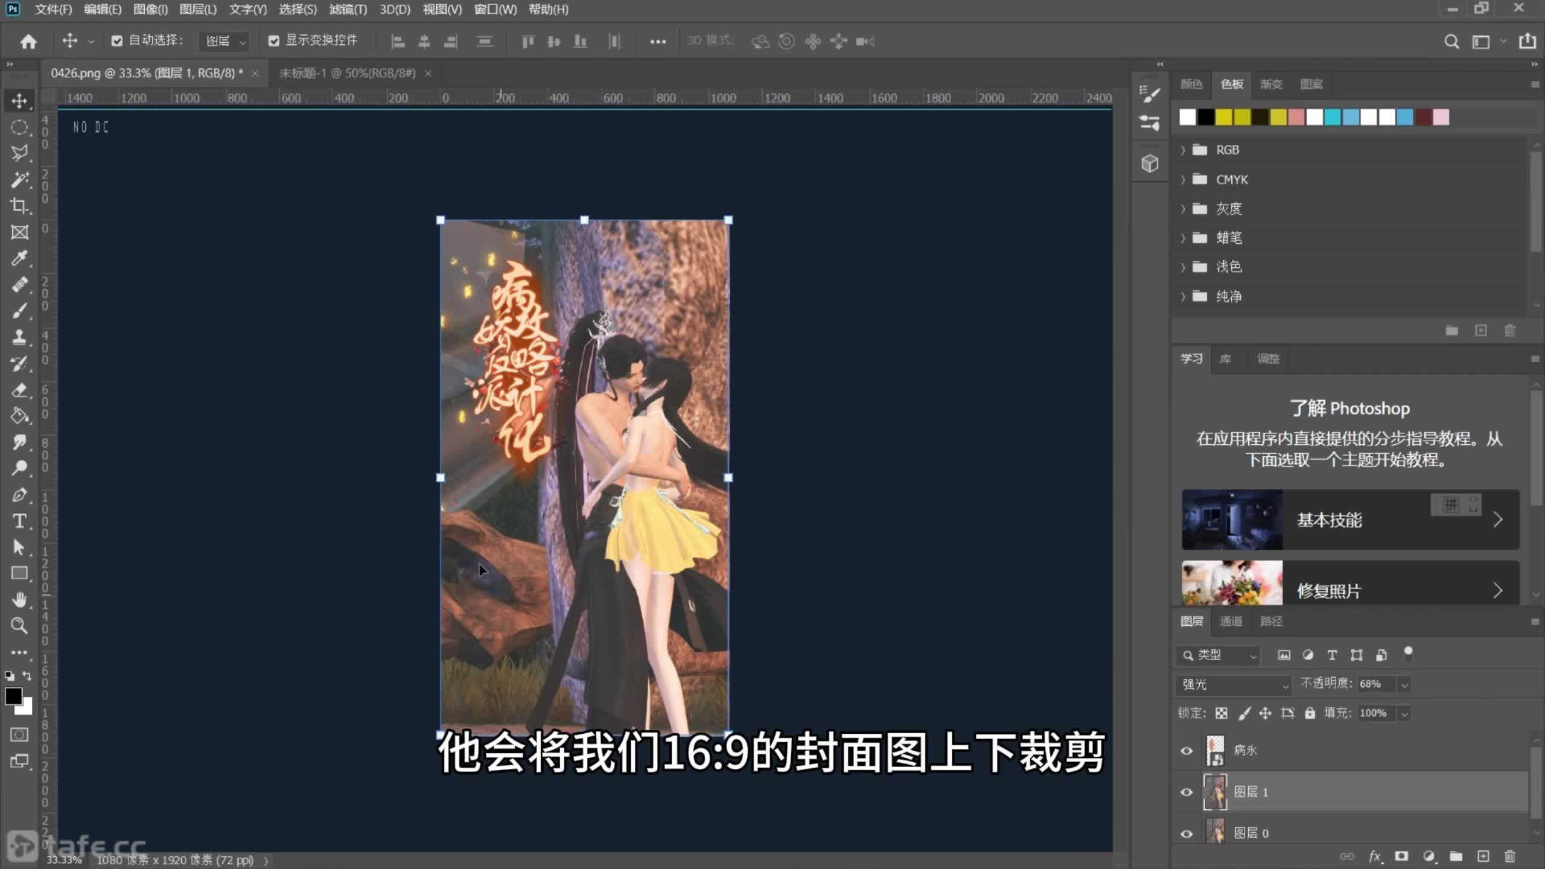Pick the cyan swatch color
1545x869 pixels.
pyautogui.click(x=1333, y=117)
